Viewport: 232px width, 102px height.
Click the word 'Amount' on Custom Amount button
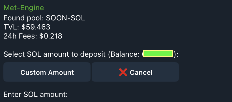click(61, 73)
